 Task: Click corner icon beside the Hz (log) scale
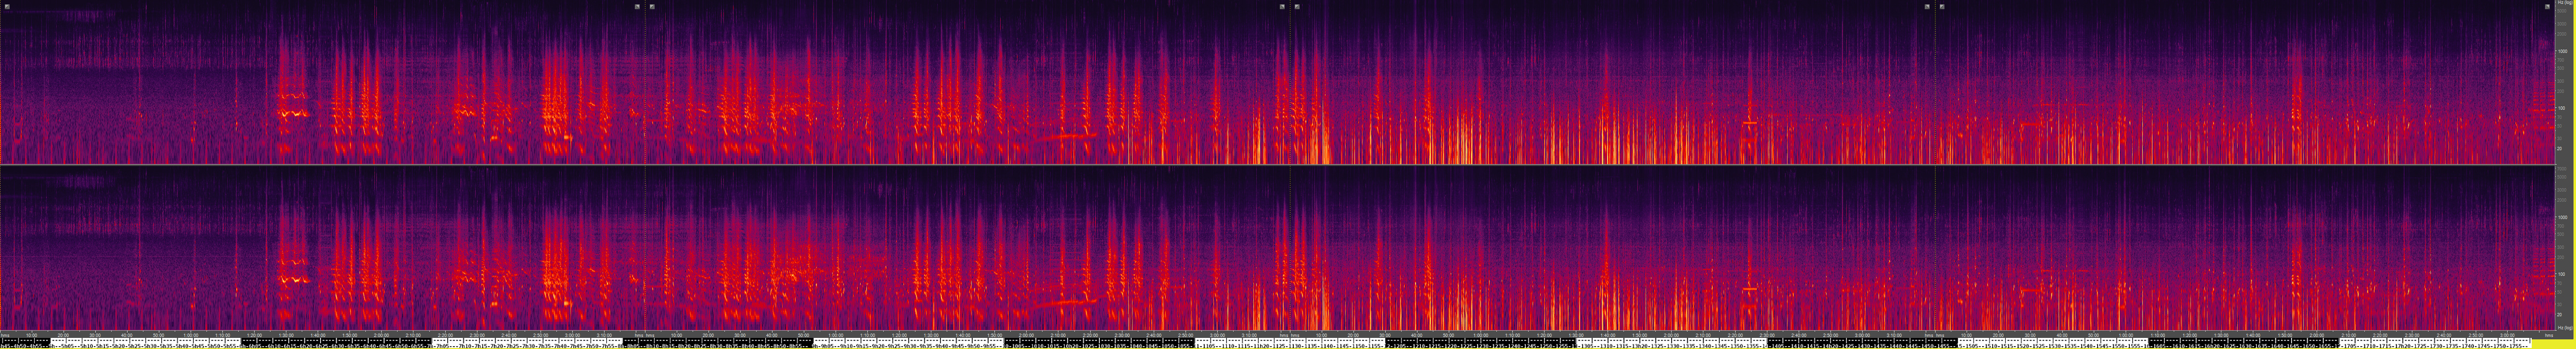2546,6
